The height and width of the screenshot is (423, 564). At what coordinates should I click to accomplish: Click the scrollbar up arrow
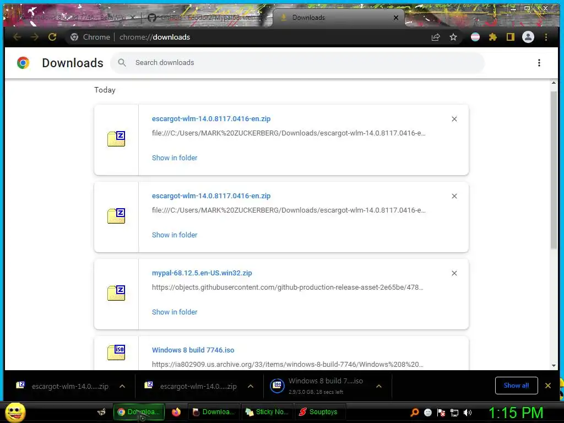coord(554,83)
